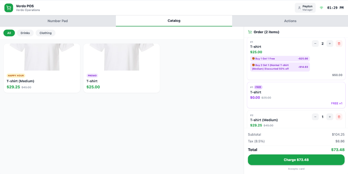The height and width of the screenshot is (174, 348).
Task: Click the Verdo POS cart logo
Action: coord(8,8)
